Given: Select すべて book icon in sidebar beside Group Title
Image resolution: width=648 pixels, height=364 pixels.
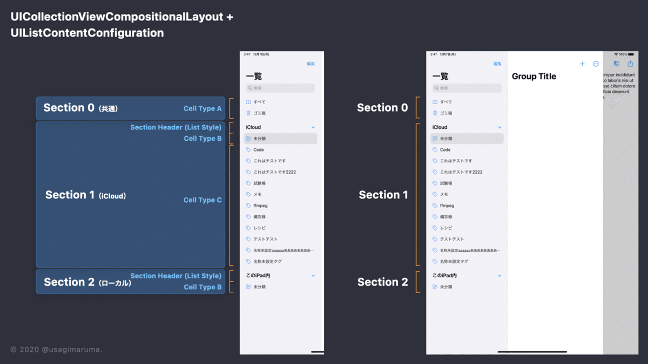Looking at the screenshot, I should tap(435, 102).
